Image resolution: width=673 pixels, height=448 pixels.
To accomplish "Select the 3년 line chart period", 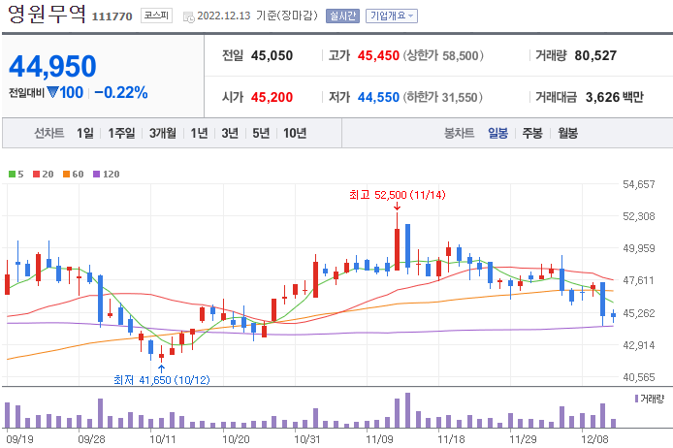I will click(x=230, y=133).
